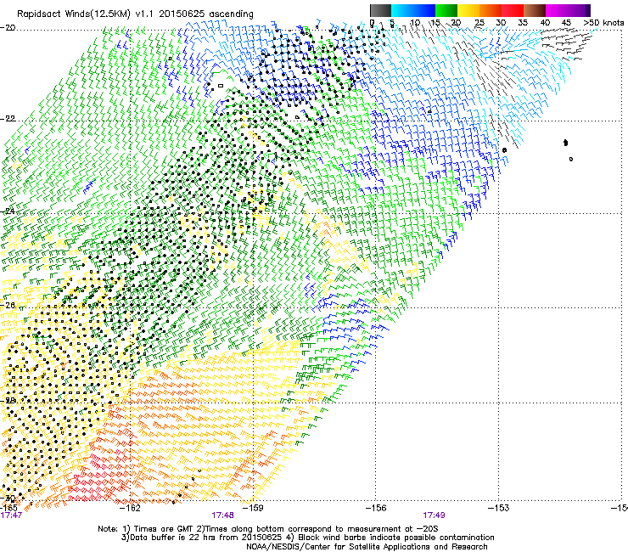
Task: Click the '35' legend scale label
Action: point(523,23)
